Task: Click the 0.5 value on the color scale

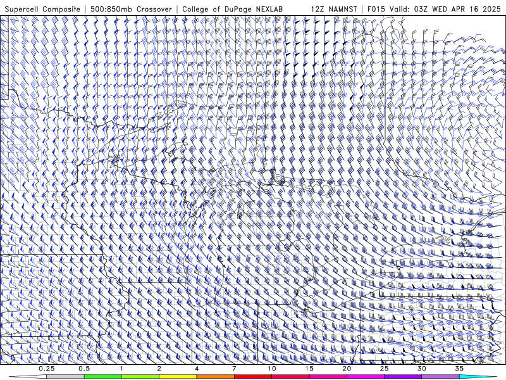Action: pos(84,369)
